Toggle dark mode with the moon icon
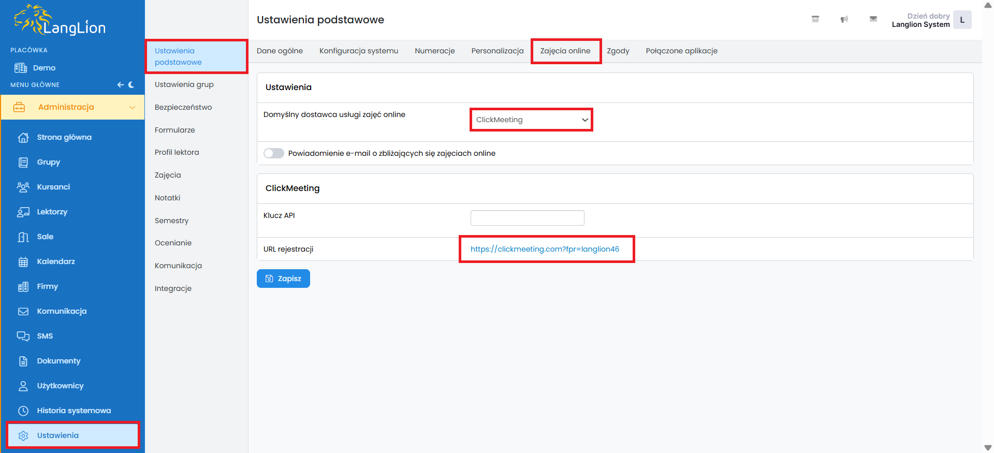Image resolution: width=994 pixels, height=453 pixels. click(x=131, y=84)
